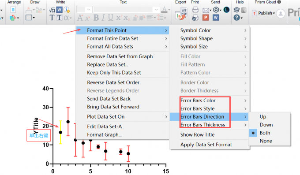This screenshot has height=175, width=300.
Task: Click the equation (square root) Write icon
Action: tap(52, 10)
